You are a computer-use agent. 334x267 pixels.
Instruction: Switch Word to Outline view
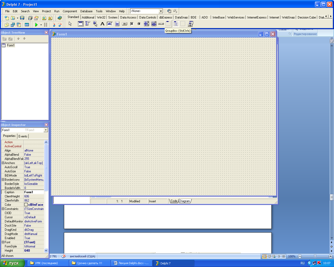pyautogui.click(x=279, y=256)
